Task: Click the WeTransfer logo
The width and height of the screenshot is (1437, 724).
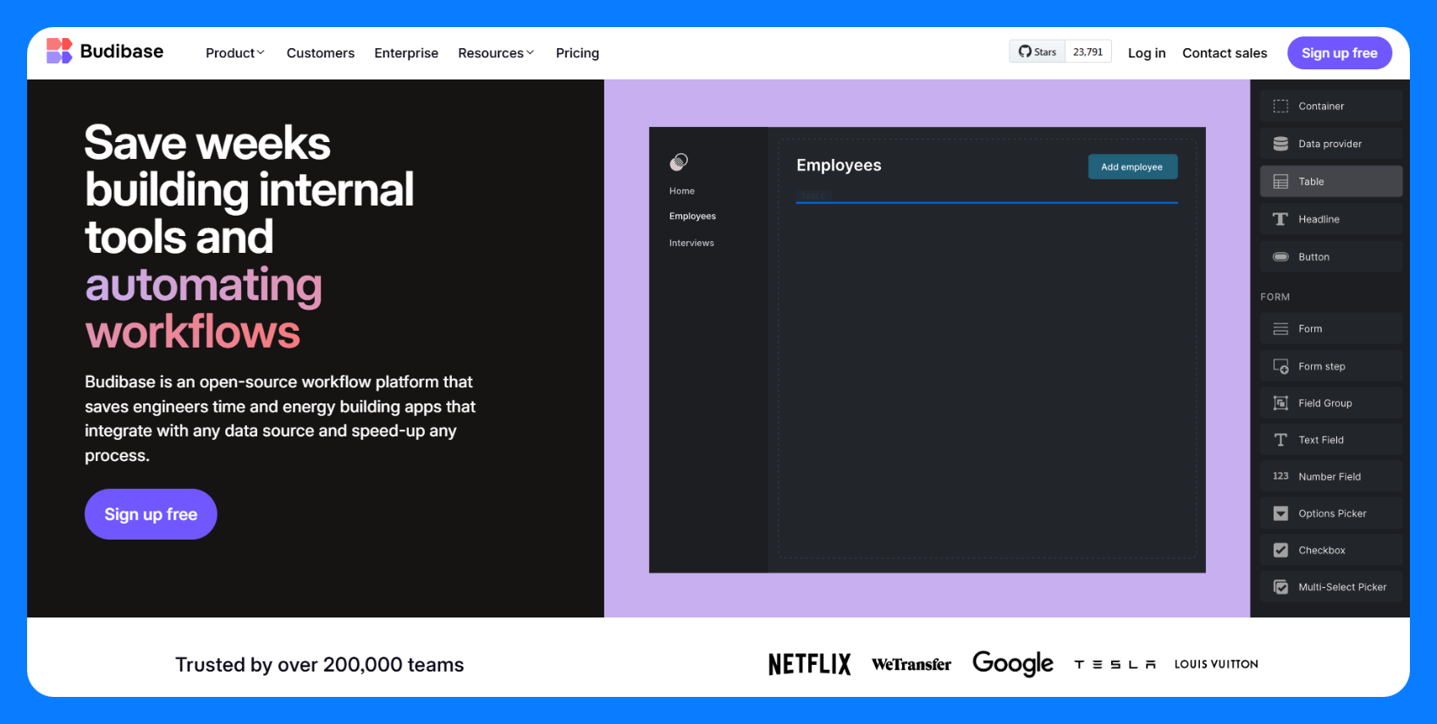Action: 911,665
